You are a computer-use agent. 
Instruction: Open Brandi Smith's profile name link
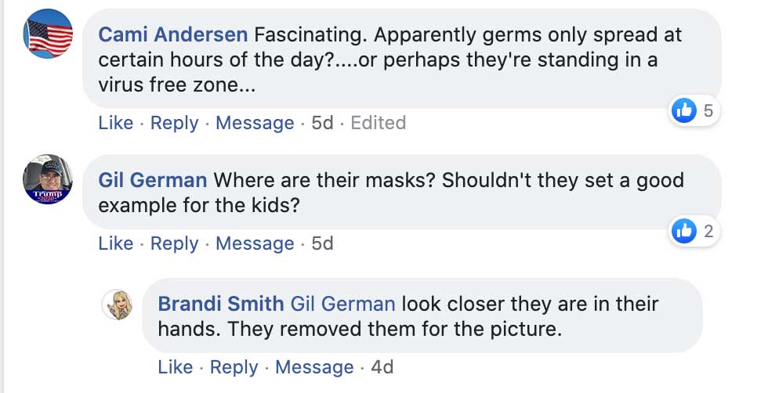[221, 304]
